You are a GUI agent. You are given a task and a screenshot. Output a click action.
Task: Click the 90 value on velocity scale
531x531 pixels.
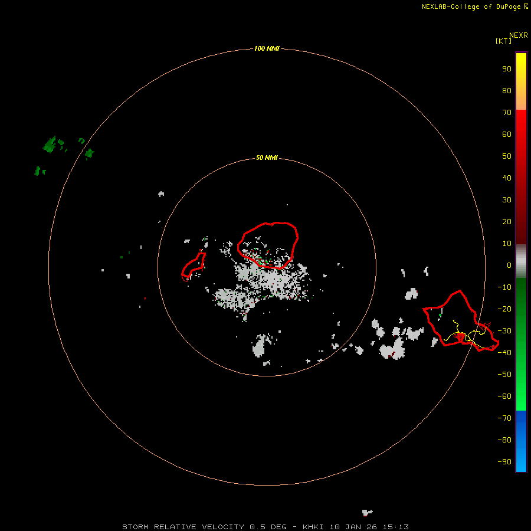(507, 69)
